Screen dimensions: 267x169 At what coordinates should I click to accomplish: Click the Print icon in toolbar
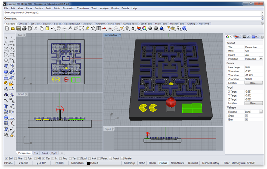pos(24,28)
